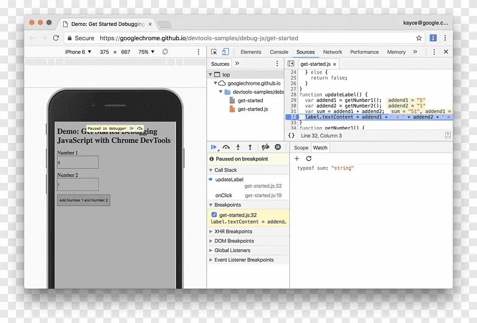Step into next function call
This screenshot has width=477, height=323.
238,147
